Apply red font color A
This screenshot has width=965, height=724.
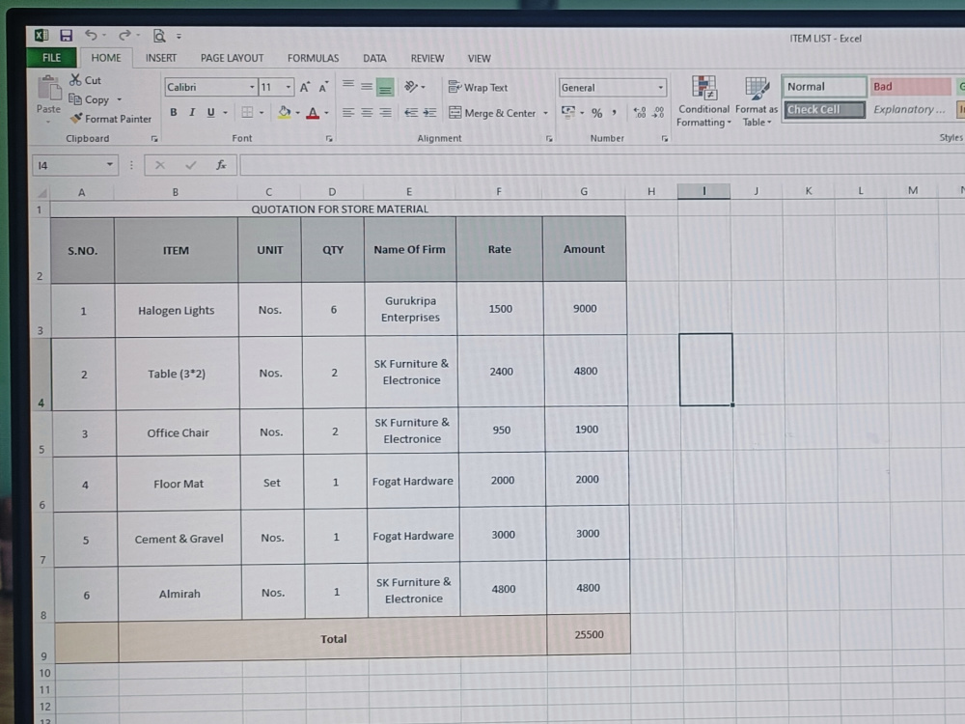pos(313,113)
